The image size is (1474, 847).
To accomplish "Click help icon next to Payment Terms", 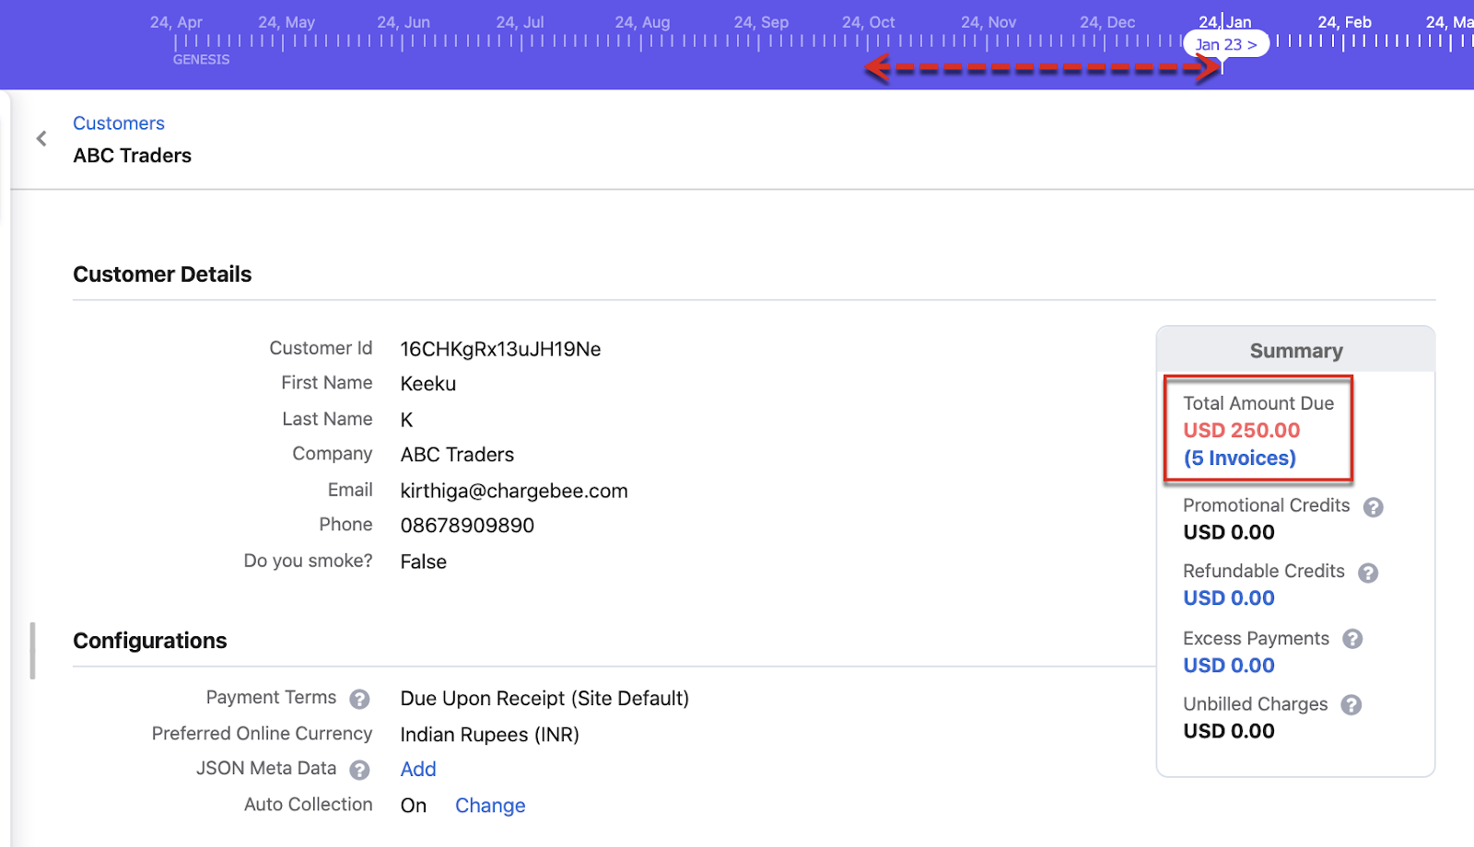I will [359, 700].
